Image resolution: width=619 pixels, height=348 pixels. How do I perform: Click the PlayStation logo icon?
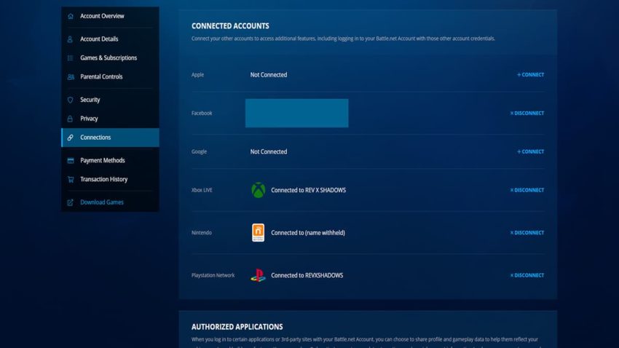259,275
